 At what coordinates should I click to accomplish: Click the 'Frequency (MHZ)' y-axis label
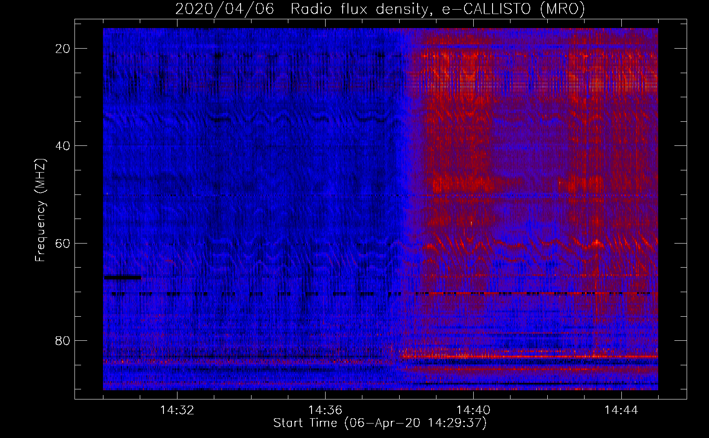pyautogui.click(x=40, y=210)
